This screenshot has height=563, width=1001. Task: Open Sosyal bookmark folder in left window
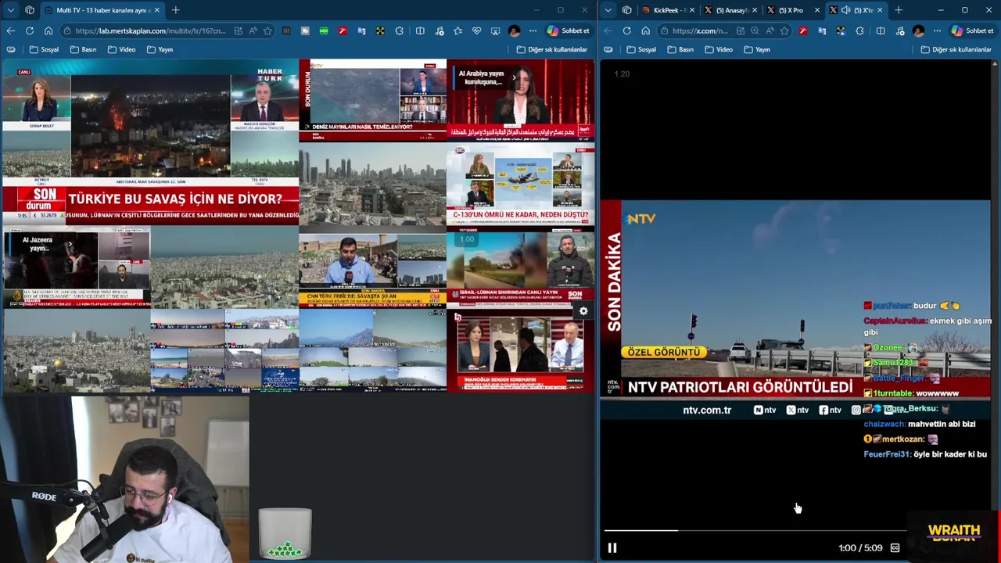coord(44,49)
